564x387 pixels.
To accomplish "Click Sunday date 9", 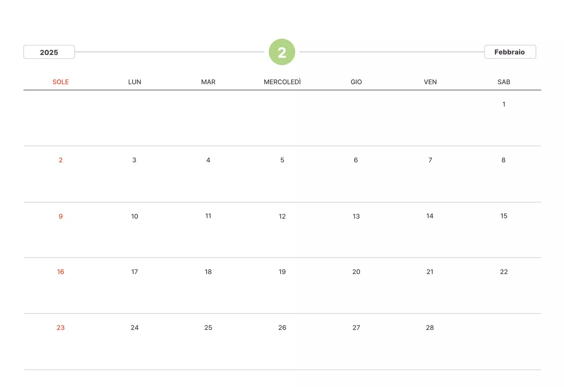I will pos(61,216).
